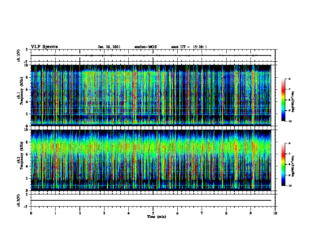Click the "-10" tick of ch.2 colorbar
Viewport: 310px width, 239px height.
289,186
